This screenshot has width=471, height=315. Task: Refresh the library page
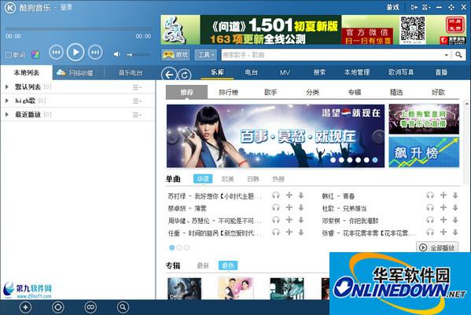click(185, 75)
